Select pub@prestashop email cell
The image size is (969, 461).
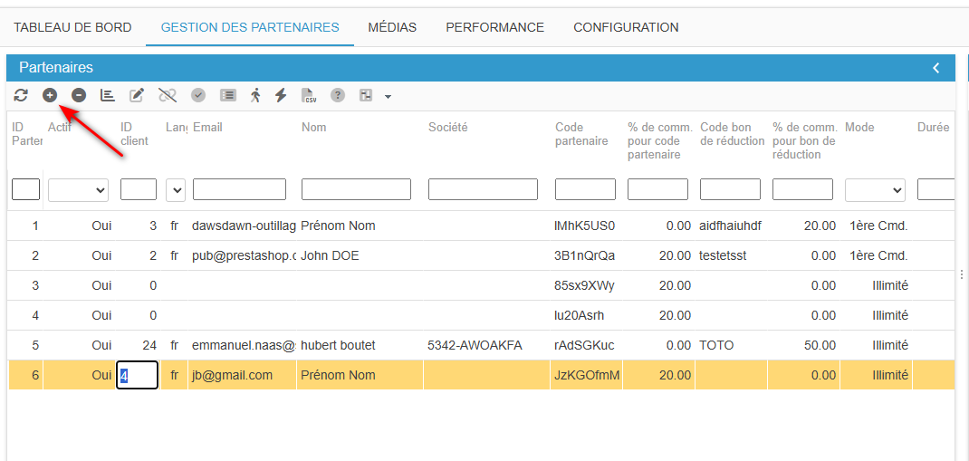(x=243, y=255)
